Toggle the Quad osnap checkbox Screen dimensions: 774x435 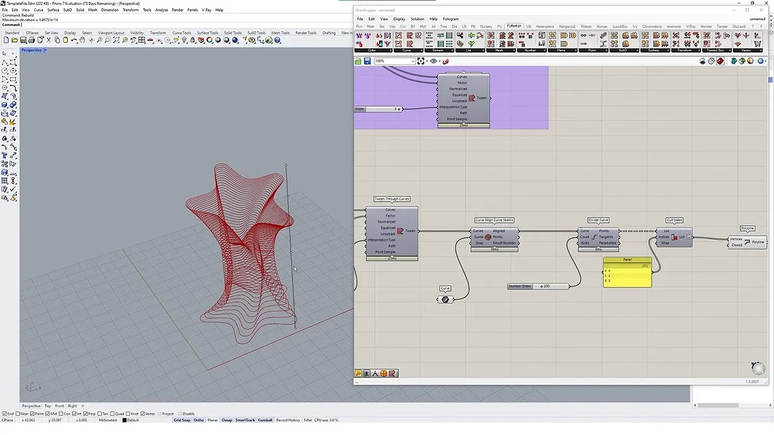112,414
